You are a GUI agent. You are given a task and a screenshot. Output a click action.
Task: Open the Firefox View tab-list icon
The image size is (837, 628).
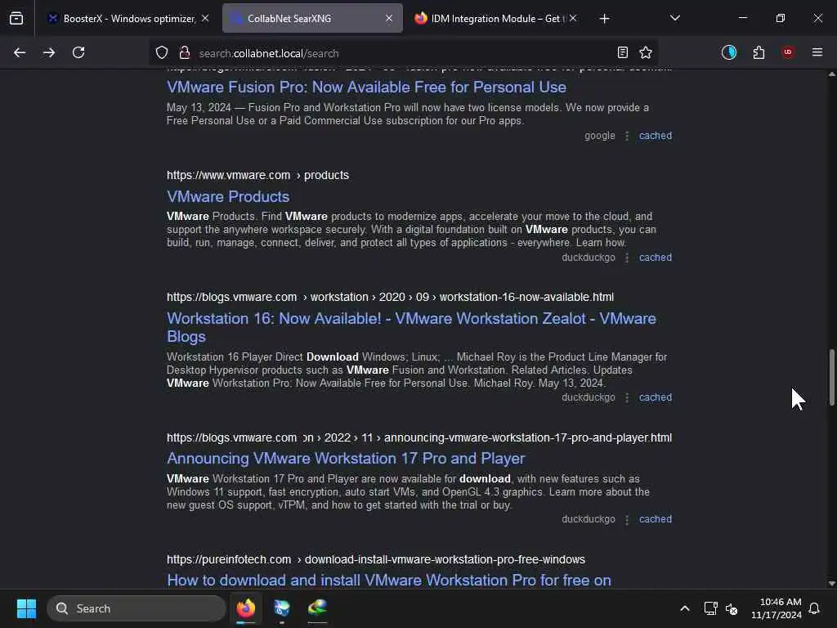click(16, 18)
